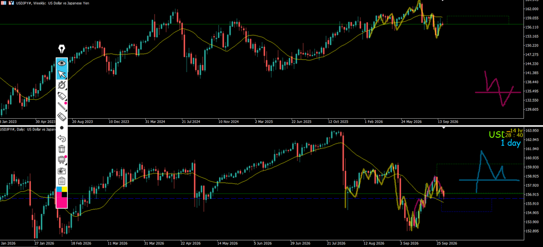Expand the line tool options arrow
Image resolution: width=543 pixels, height=247 pixels.
(x=66, y=111)
